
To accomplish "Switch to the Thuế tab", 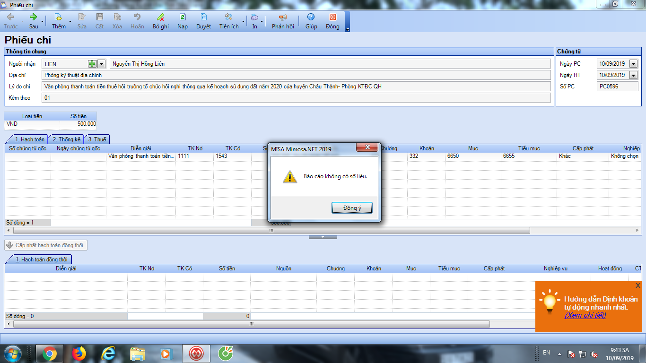I will coord(97,139).
